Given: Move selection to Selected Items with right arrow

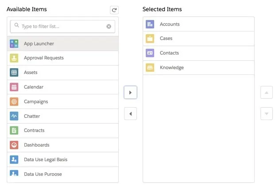Looking at the screenshot, I should [x=130, y=93].
